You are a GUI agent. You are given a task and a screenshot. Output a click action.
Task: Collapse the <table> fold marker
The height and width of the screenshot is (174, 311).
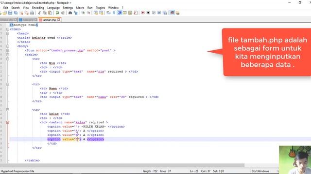(x=8, y=55)
